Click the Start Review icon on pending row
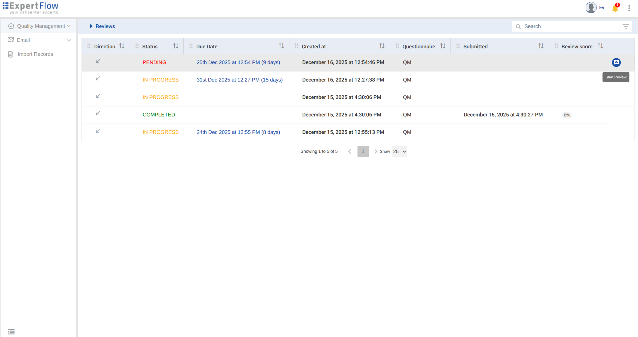Screen dimensions: 638x337 tap(616, 62)
